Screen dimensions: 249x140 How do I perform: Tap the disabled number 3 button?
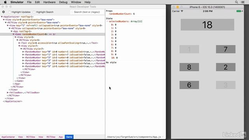[226, 85]
